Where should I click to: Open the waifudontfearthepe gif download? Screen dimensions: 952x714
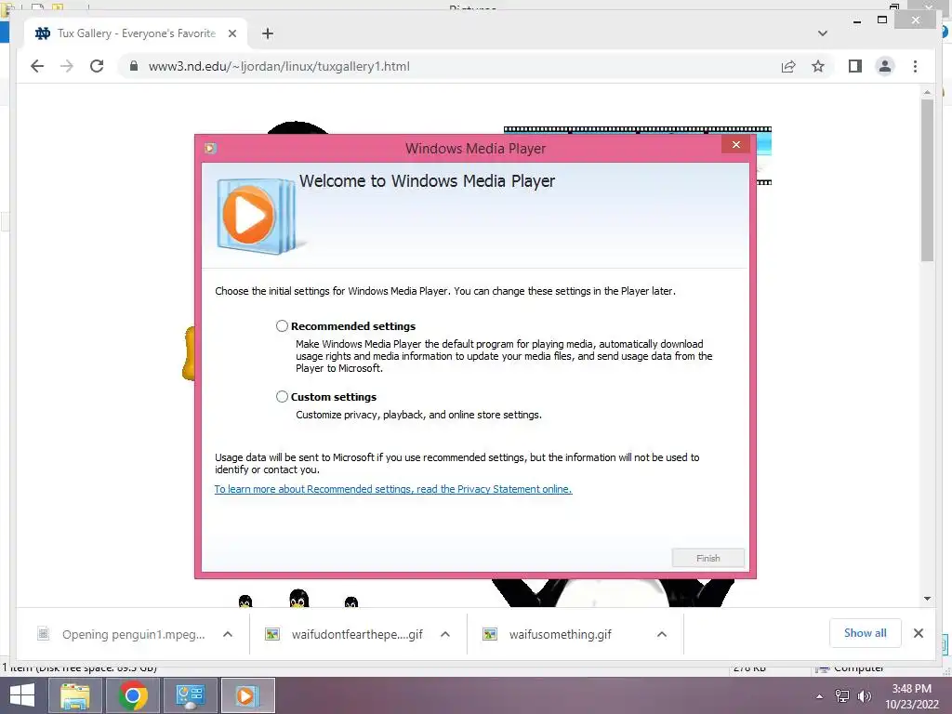[x=357, y=634]
